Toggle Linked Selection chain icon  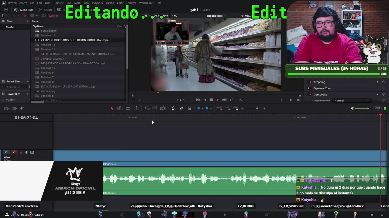pyautogui.click(x=181, y=108)
